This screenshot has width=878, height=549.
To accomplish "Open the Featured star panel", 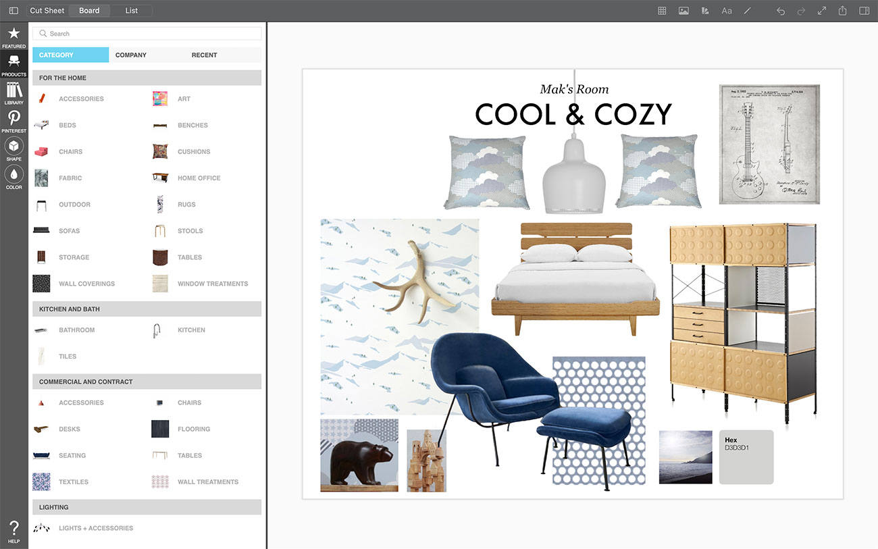I will [x=14, y=37].
